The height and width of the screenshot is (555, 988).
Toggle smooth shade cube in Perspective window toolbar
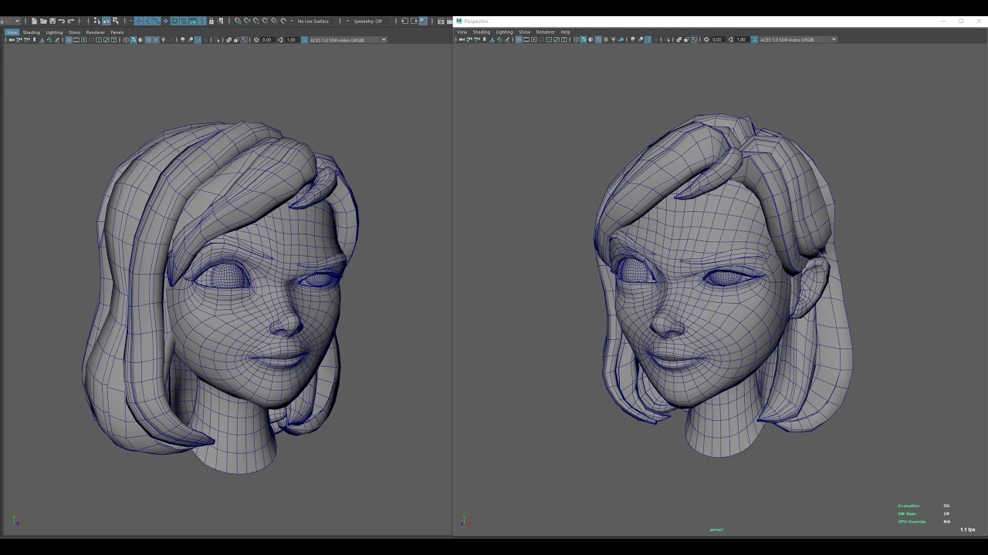(x=584, y=39)
